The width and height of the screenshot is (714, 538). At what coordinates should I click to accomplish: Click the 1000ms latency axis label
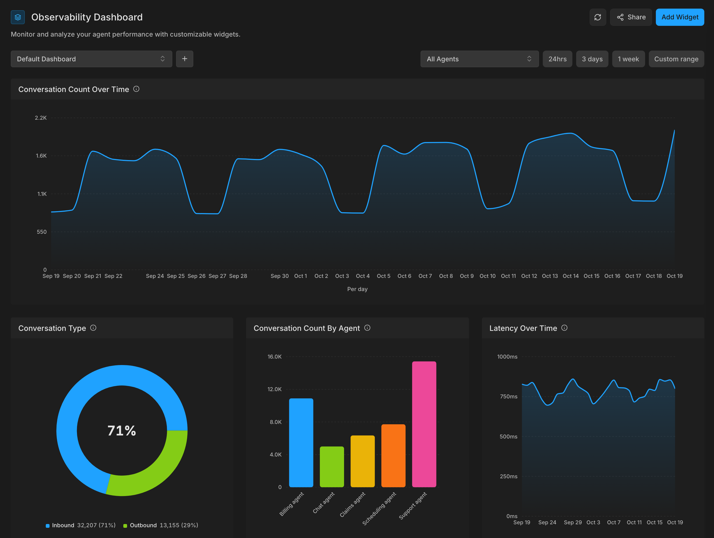[507, 356]
